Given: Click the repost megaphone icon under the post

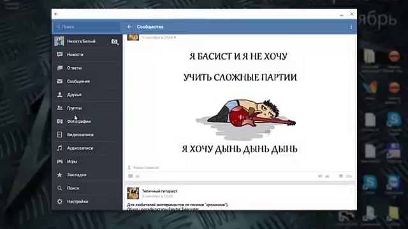Looking at the screenshot, I should point(320,176).
